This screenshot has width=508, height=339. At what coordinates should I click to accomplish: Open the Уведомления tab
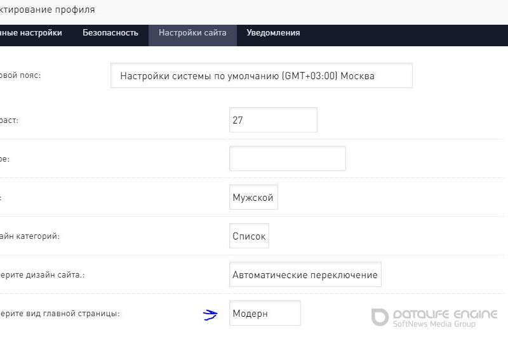pos(273,33)
